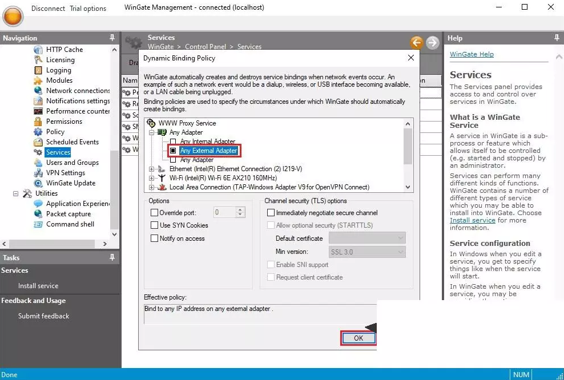Collapse the Any Adapter tree node

pos(152,132)
